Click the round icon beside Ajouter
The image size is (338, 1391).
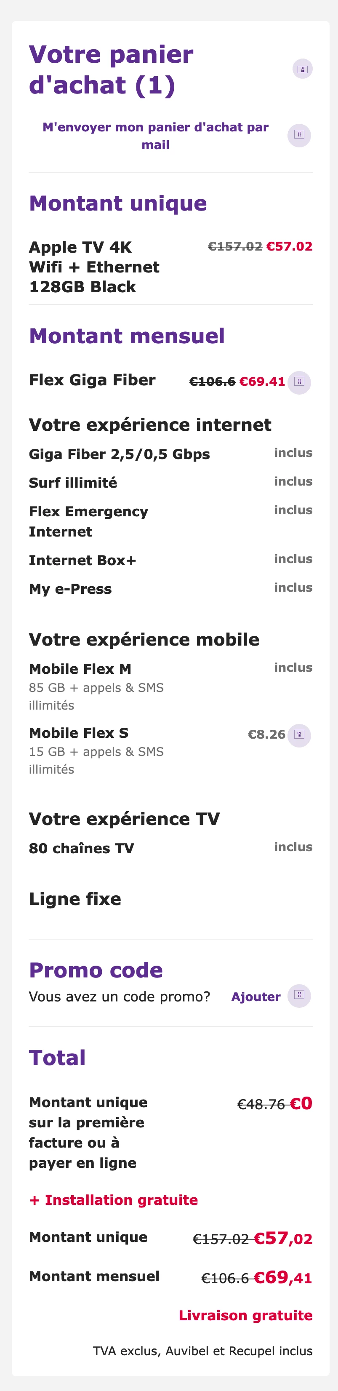click(299, 995)
